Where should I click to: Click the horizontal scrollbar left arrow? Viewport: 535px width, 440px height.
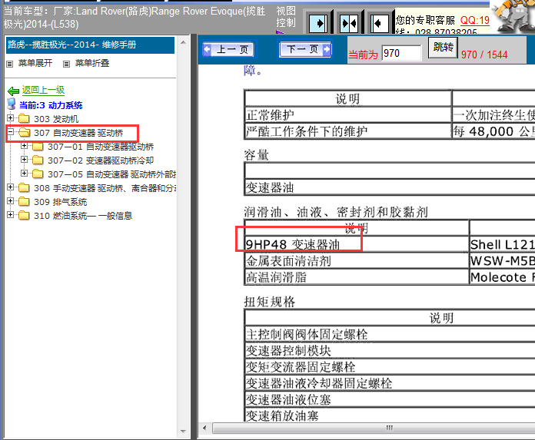204,428
